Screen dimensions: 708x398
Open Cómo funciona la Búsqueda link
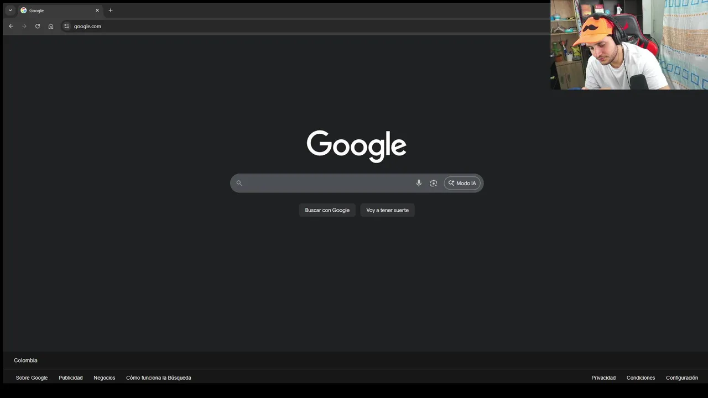point(159,378)
